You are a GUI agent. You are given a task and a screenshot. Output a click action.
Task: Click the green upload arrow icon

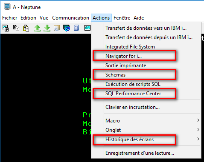(x=37, y=28)
